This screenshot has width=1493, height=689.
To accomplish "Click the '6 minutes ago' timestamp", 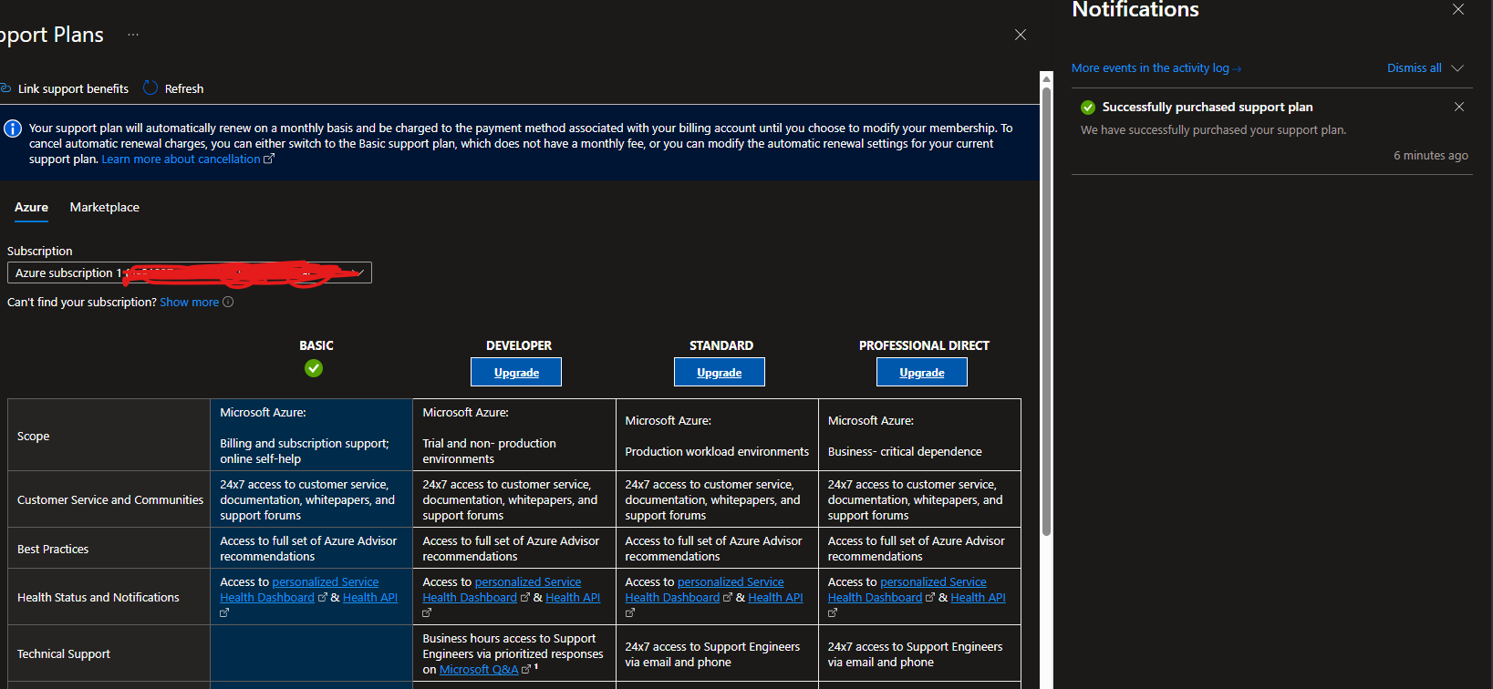I will [1430, 156].
